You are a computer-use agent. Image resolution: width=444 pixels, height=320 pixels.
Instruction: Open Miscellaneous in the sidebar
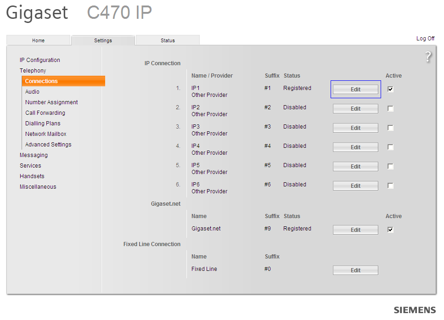pos(38,186)
